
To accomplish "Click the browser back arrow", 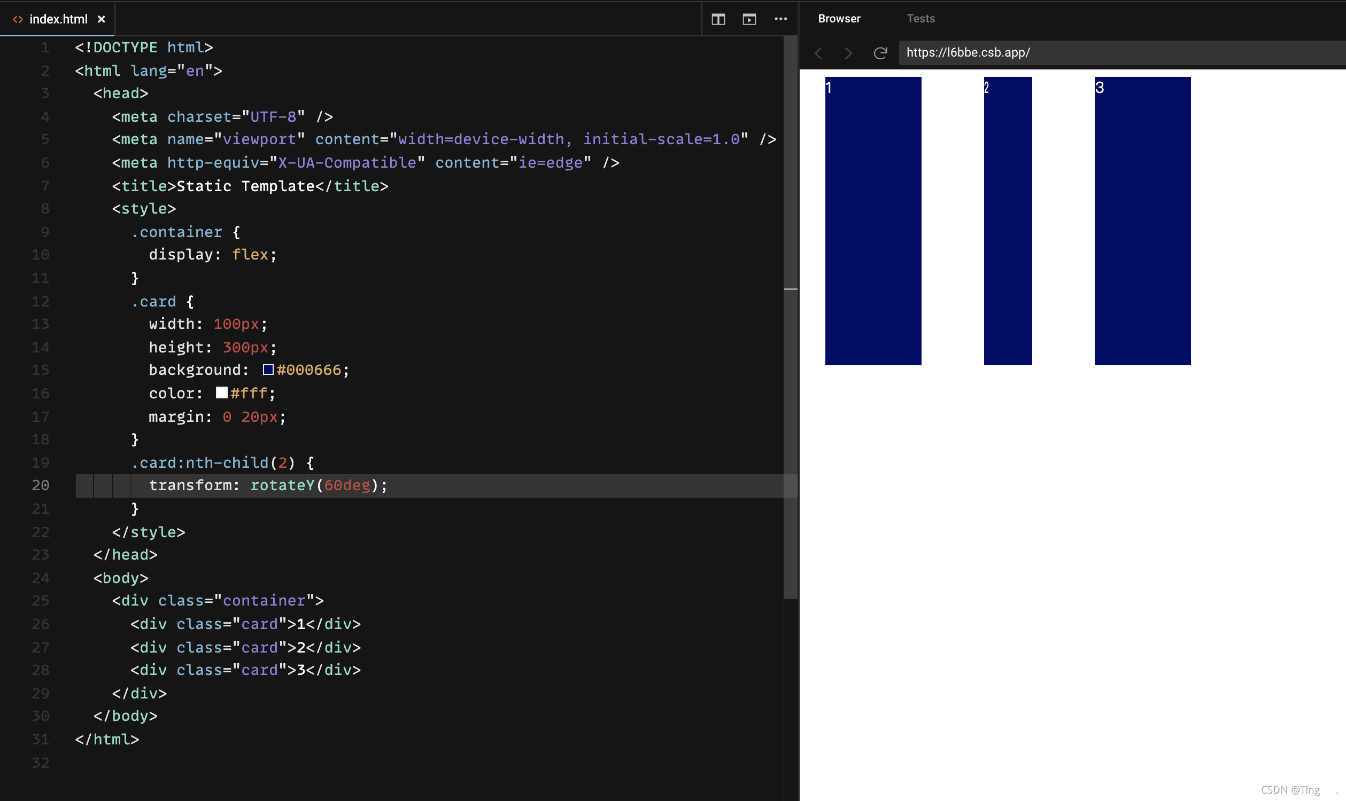I will click(x=818, y=53).
